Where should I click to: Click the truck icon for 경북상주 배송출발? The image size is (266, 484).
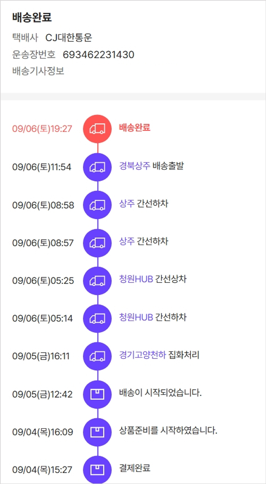click(x=97, y=167)
